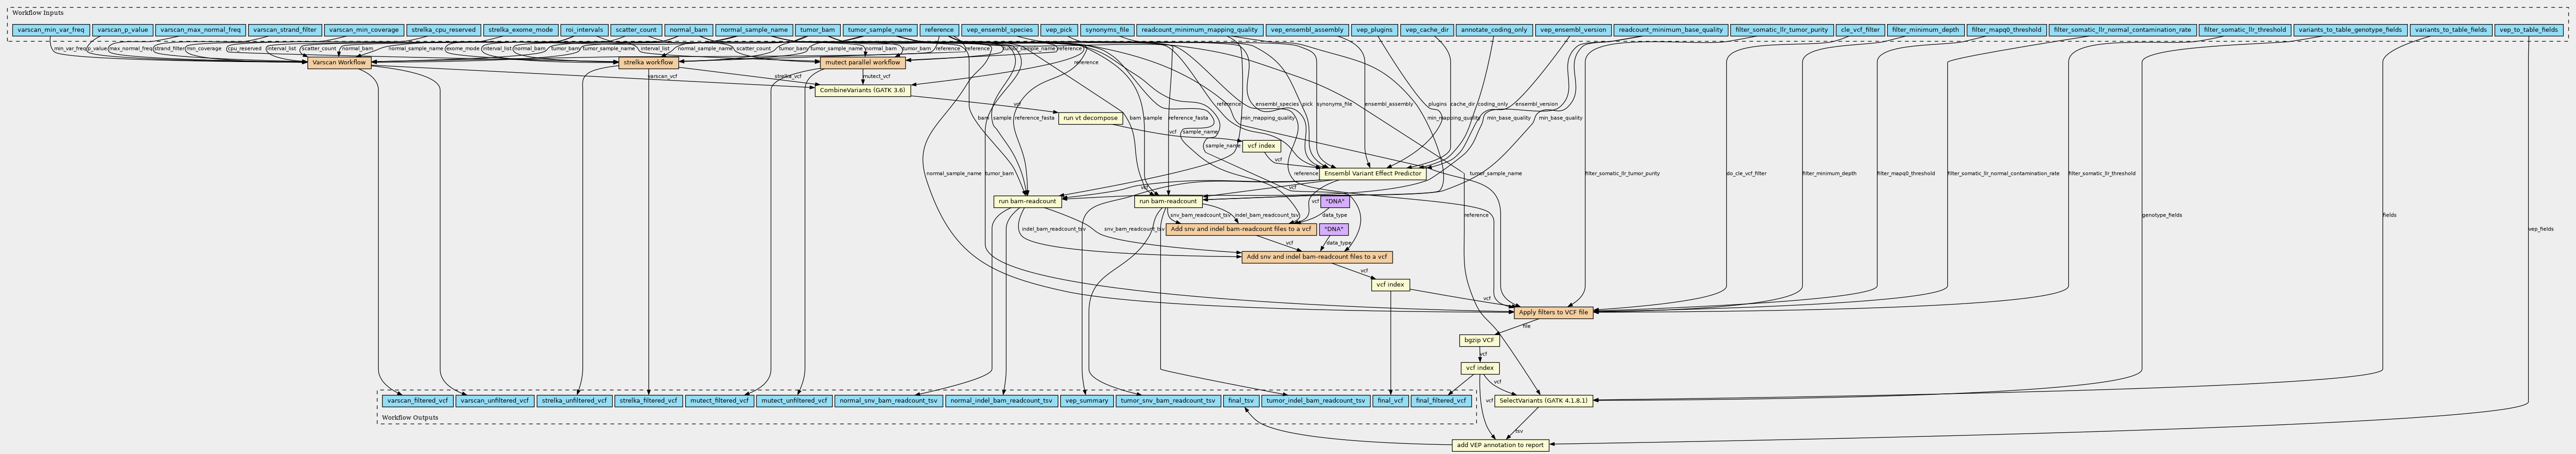The width and height of the screenshot is (2576, 454).
Task: Open the strelka workflow step node
Action: tap(649, 63)
